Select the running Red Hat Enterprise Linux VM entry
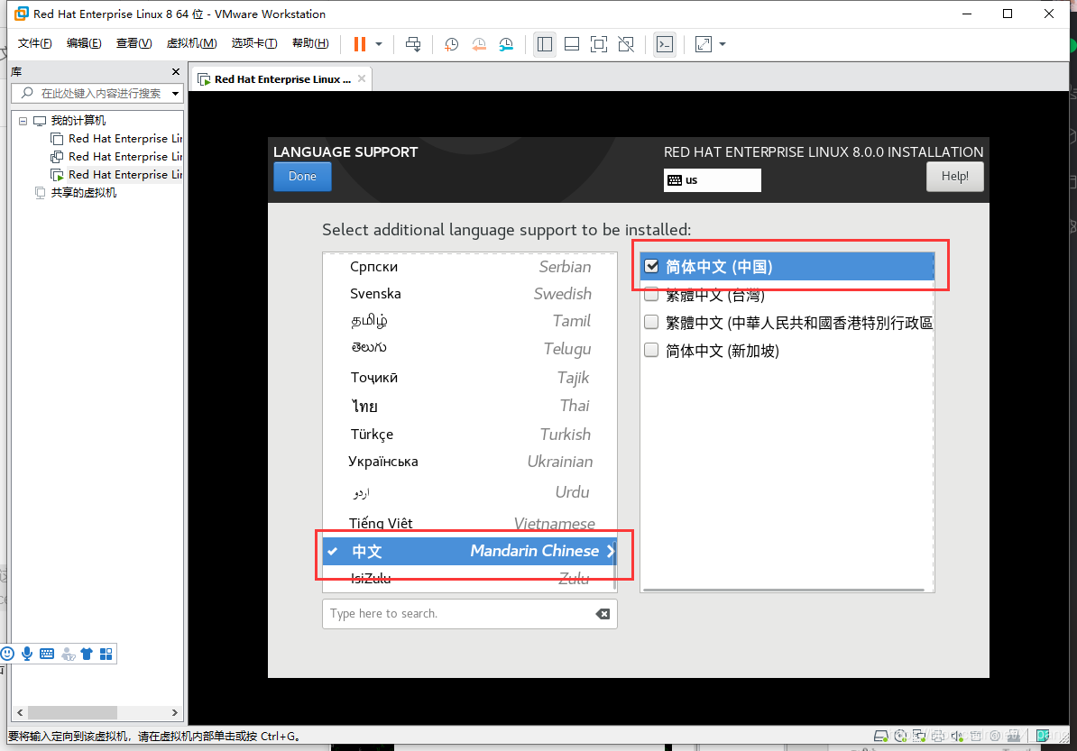 pos(124,174)
